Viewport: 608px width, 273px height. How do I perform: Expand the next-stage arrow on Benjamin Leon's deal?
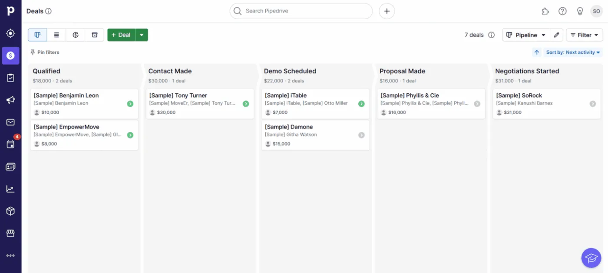click(130, 103)
